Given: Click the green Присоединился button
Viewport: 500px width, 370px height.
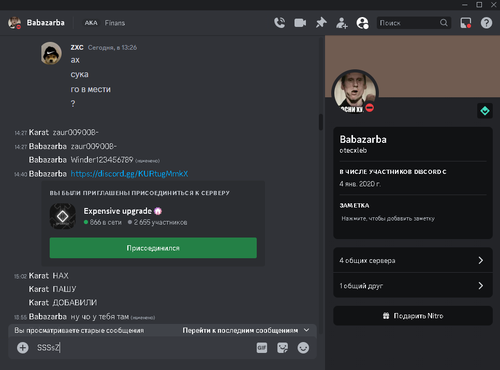Looking at the screenshot, I should (153, 248).
